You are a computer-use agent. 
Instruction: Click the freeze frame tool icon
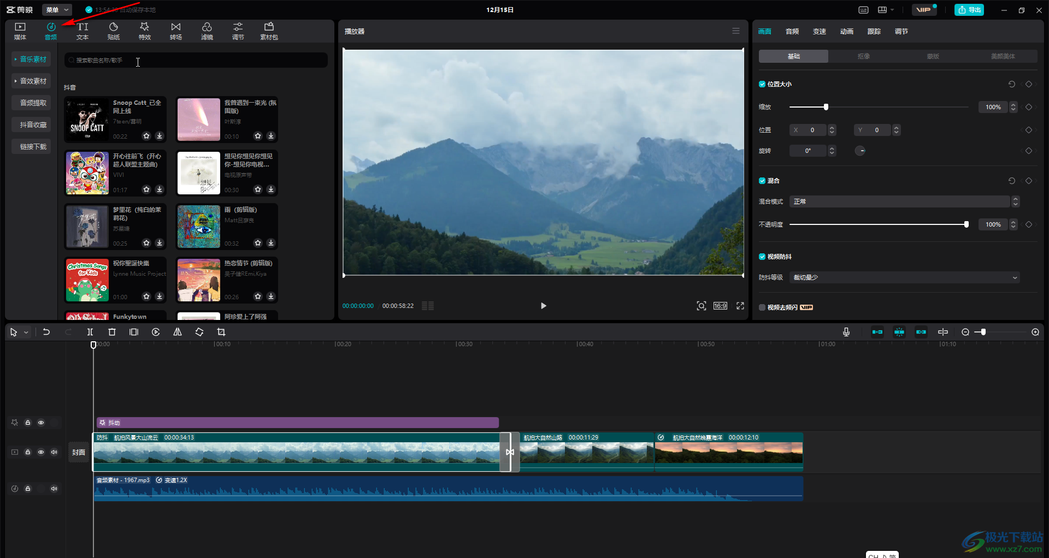pyautogui.click(x=134, y=332)
